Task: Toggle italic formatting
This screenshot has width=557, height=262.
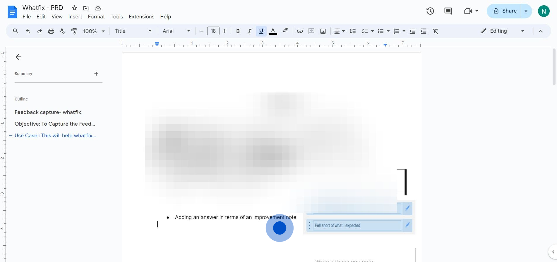Action: tap(249, 31)
